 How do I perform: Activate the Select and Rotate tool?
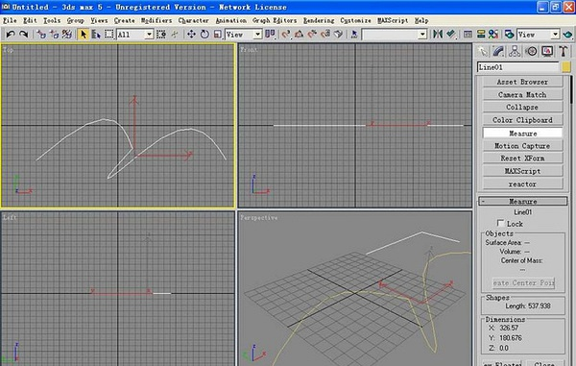coord(204,35)
